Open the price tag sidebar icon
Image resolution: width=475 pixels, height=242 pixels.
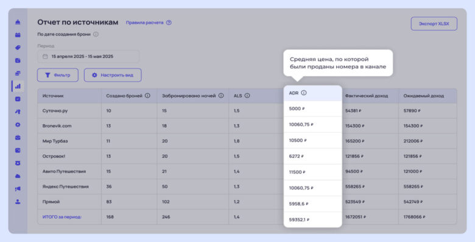(x=18, y=48)
